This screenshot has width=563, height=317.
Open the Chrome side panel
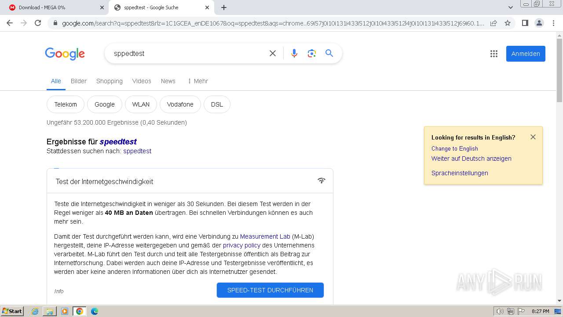[525, 23]
